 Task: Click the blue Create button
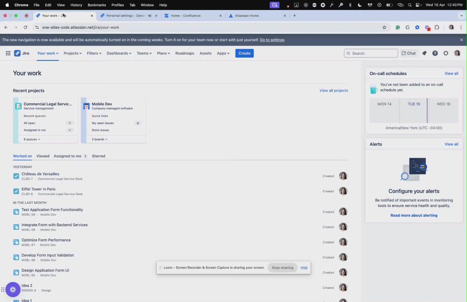tap(244, 53)
